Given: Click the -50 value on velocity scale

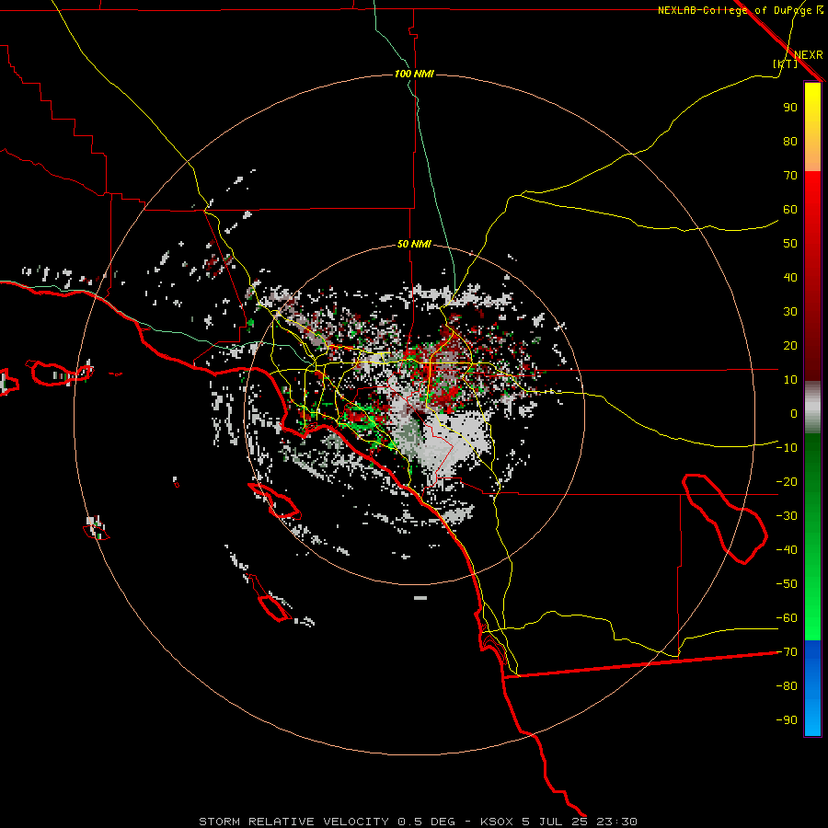Looking at the screenshot, I should click(787, 584).
